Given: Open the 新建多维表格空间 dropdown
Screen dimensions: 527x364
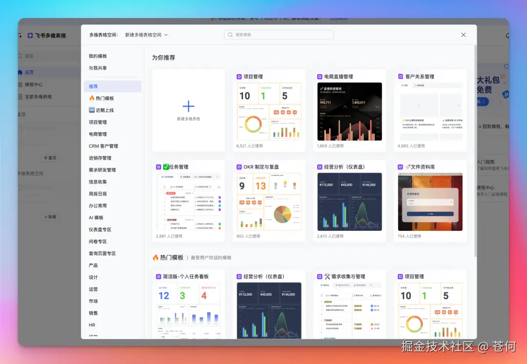Looking at the screenshot, I should point(144,35).
